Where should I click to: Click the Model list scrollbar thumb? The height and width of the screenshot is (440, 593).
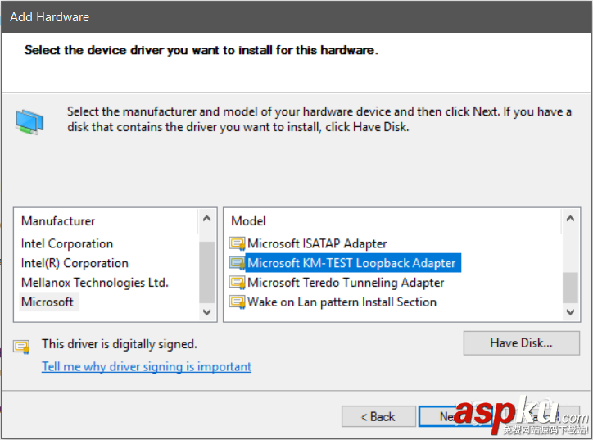(570, 288)
